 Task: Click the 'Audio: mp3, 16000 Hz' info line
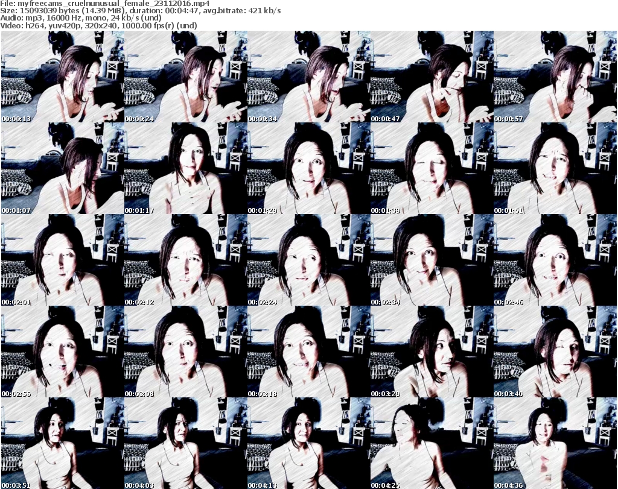click(81, 18)
